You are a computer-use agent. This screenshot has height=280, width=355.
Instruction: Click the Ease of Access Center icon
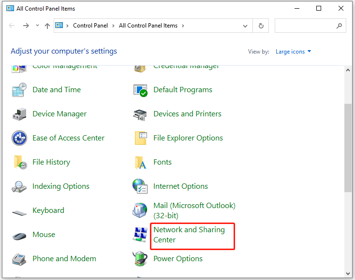(19, 138)
